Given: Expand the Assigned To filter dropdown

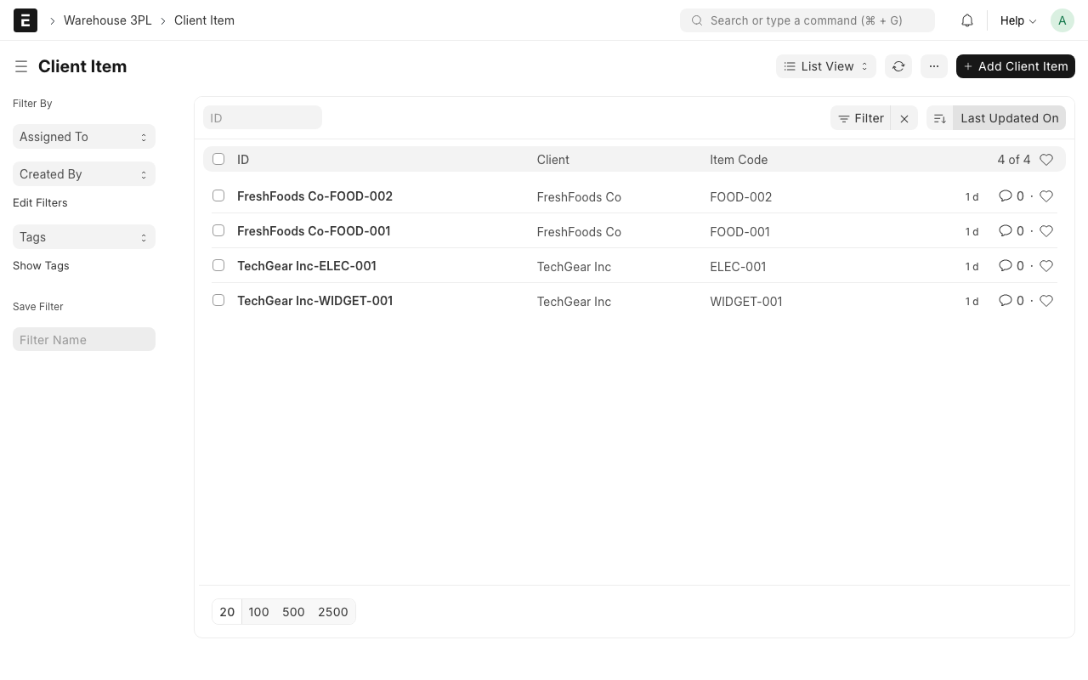Looking at the screenshot, I should point(83,137).
